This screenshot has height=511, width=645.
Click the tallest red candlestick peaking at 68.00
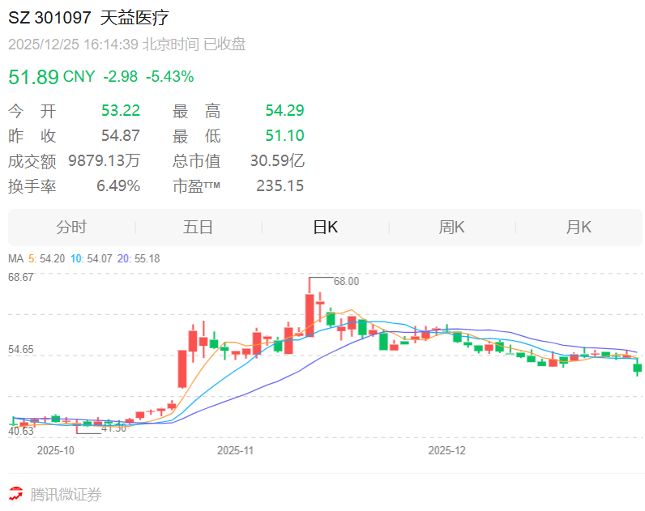[310, 315]
